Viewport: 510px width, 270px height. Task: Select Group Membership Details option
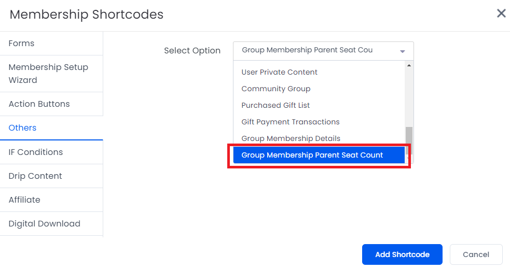pyautogui.click(x=291, y=138)
